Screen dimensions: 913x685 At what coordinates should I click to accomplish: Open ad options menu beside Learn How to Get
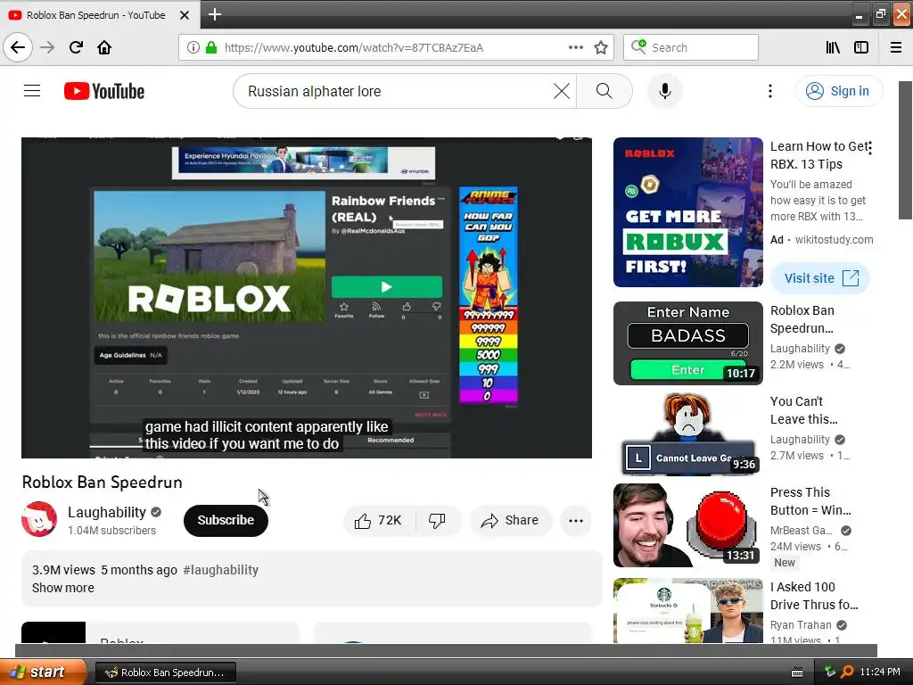click(869, 148)
